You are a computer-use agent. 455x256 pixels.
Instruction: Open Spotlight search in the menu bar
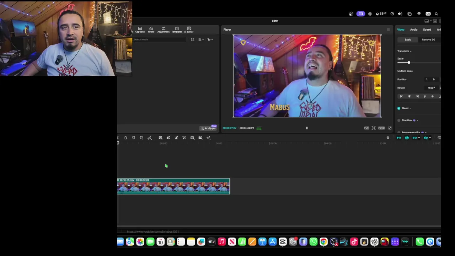(437, 14)
